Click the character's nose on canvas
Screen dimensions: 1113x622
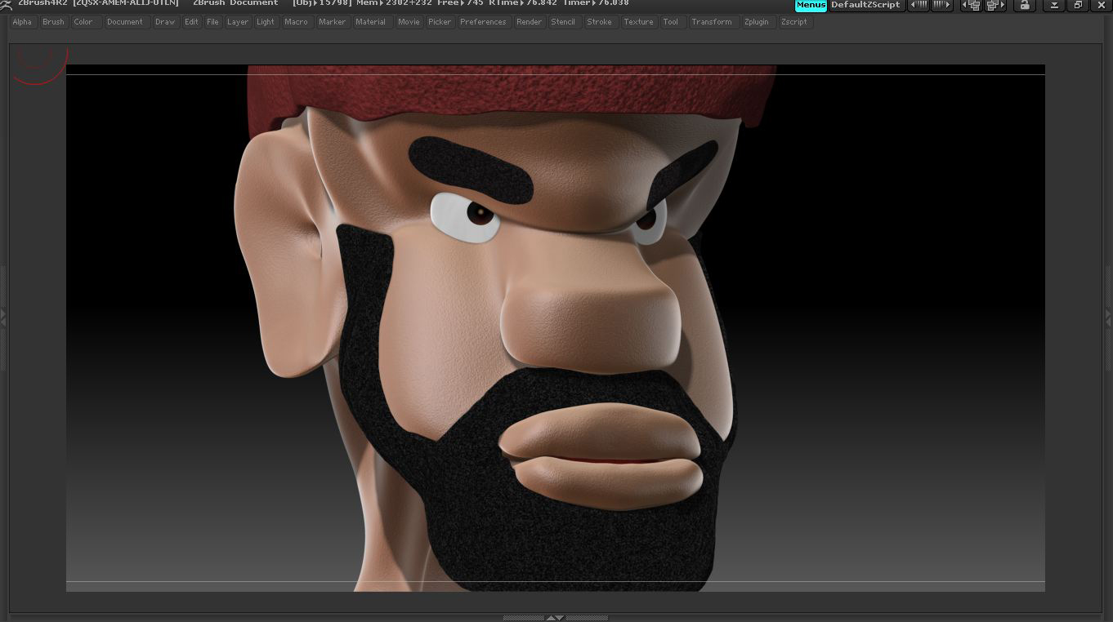(x=590, y=320)
